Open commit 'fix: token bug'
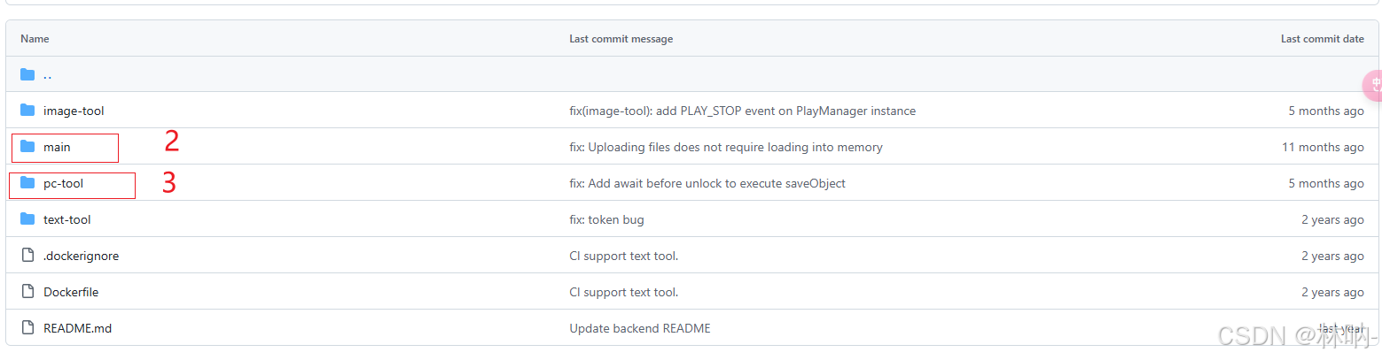1382x360 pixels. pyautogui.click(x=606, y=219)
